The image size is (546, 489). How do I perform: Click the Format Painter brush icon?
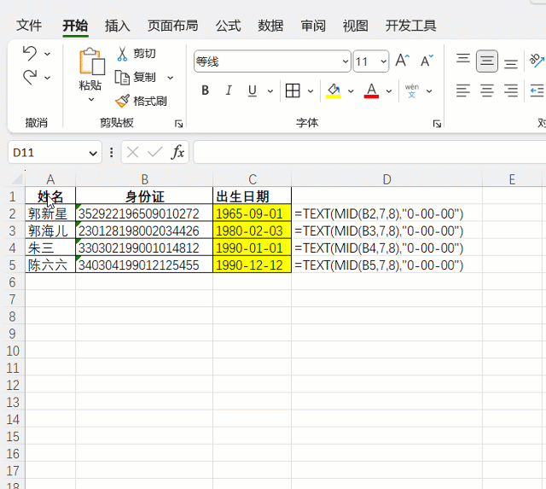tap(123, 101)
